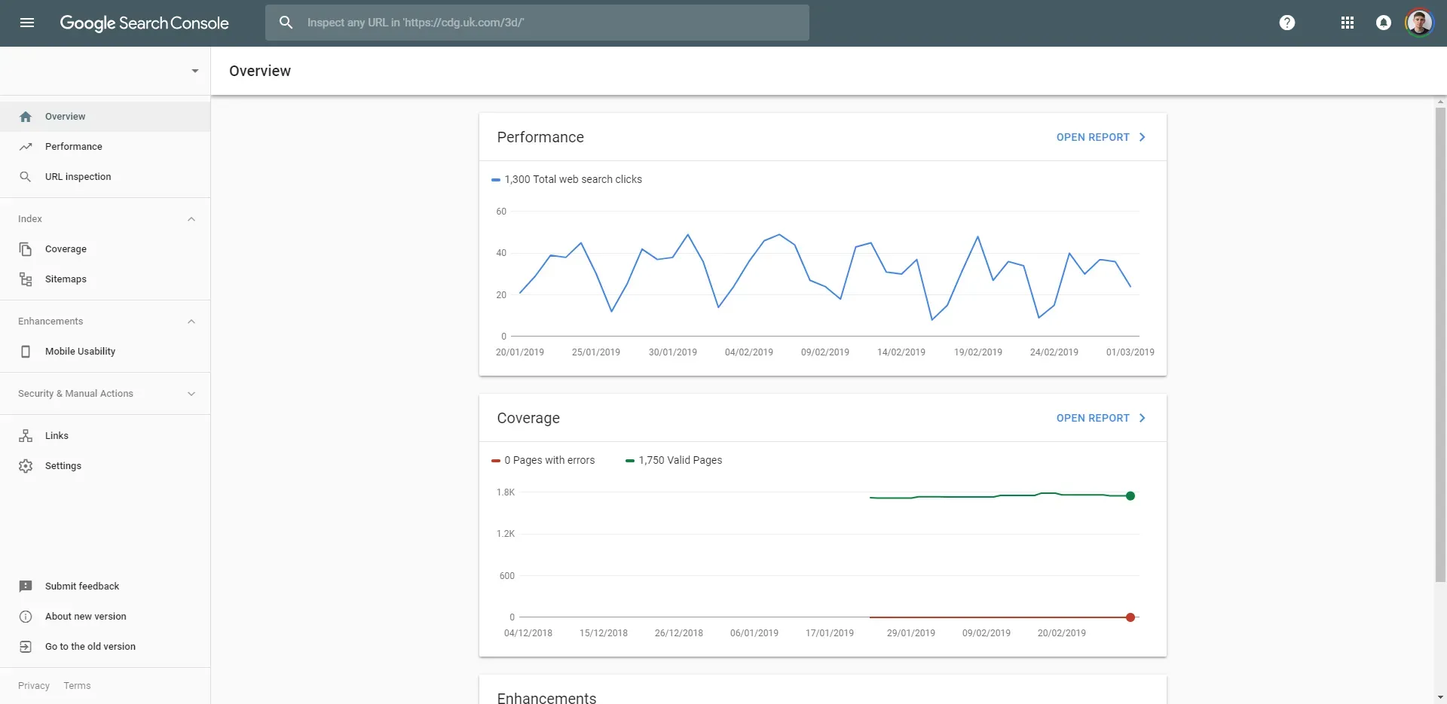Click the search magnifier icon in the URL inspect bar
Image resolution: width=1447 pixels, height=704 pixels.
coord(286,23)
